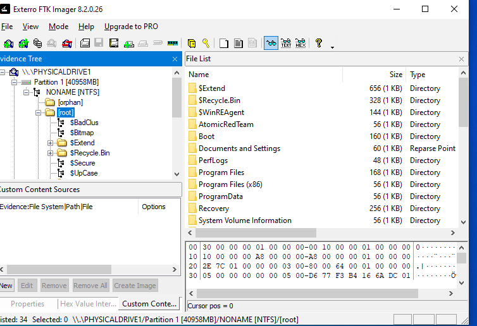The width and height of the screenshot is (477, 326).
Task: Click the Image Mounting toolbar icon
Action: (37, 44)
